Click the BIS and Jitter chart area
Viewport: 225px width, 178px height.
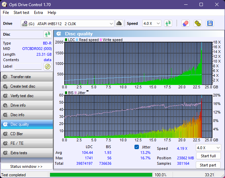pyautogui.click(x=138, y=117)
